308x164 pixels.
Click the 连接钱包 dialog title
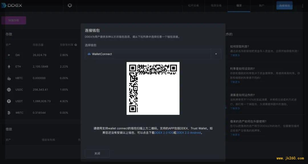[92, 30]
